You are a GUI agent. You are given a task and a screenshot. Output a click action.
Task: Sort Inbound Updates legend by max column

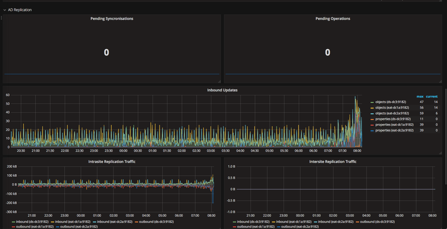[x=420, y=97]
